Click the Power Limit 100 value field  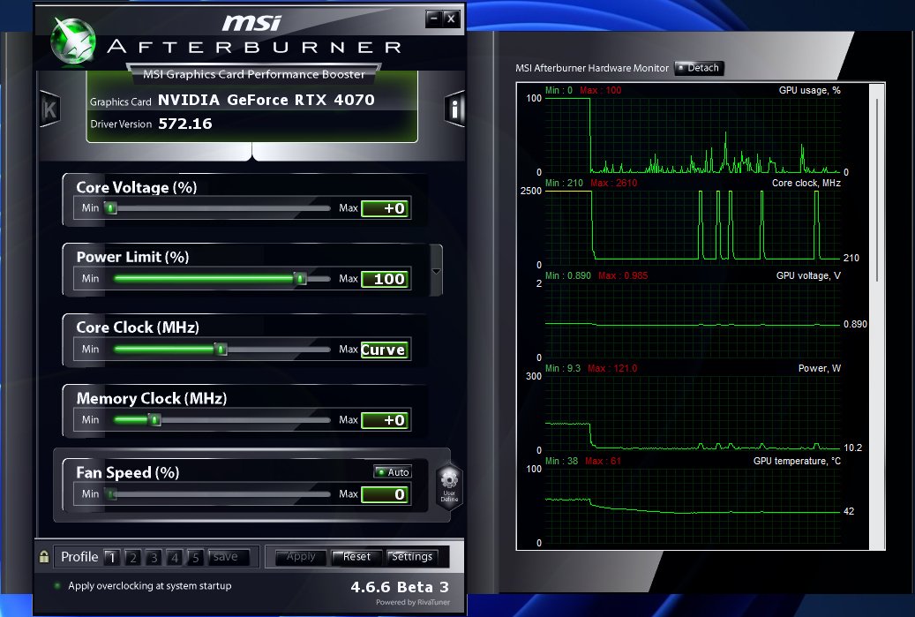coord(386,279)
